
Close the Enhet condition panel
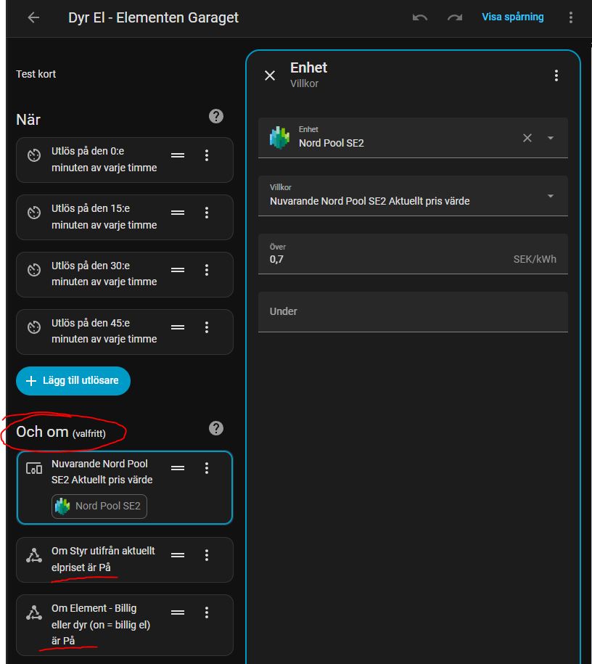[x=270, y=75]
